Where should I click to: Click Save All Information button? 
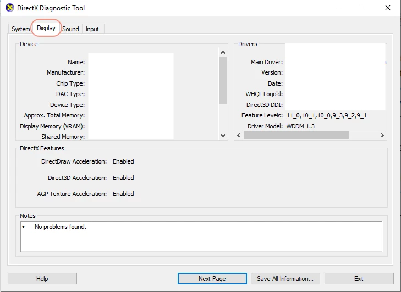[285, 278]
